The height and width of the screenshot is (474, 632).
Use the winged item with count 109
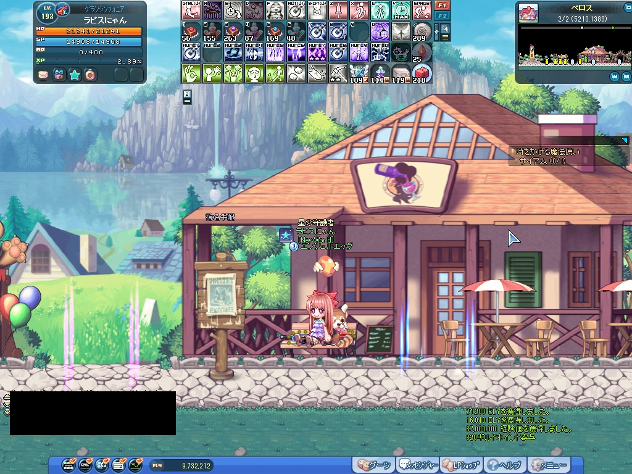point(359,74)
